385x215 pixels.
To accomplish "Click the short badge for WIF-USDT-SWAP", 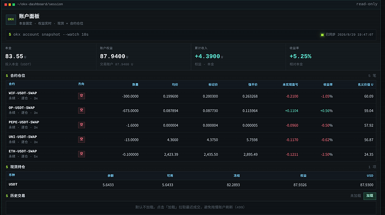I will (81, 96).
